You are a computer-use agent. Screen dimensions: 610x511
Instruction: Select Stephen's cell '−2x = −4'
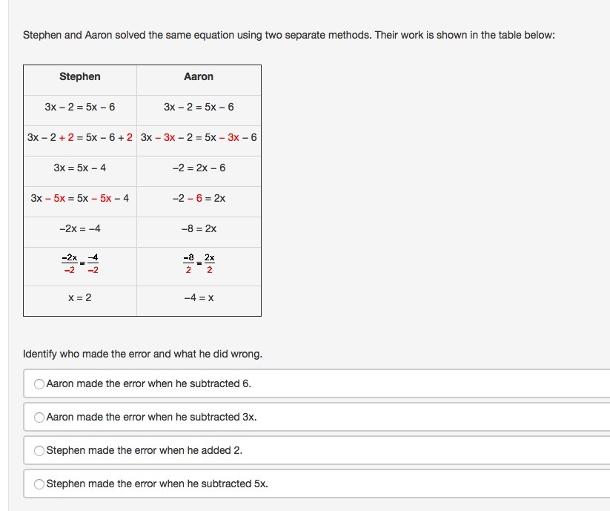(80, 228)
